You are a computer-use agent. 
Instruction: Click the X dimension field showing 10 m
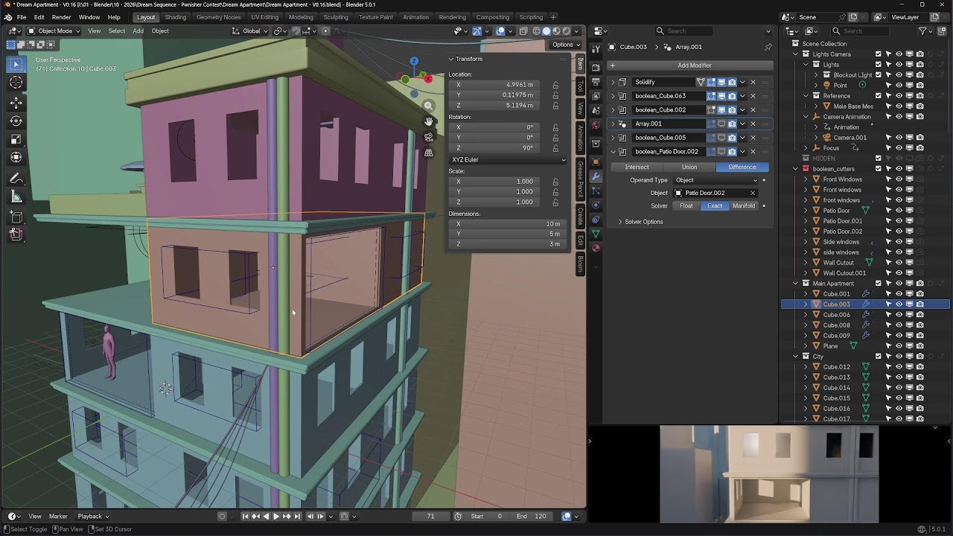pos(509,224)
